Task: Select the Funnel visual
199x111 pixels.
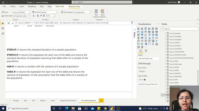Action: coord(142,35)
